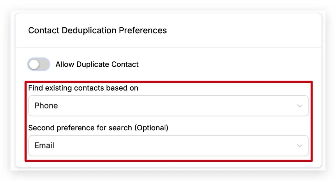This screenshot has height=181, width=336.
Task: Select the second preference search field
Action: pyautogui.click(x=168, y=146)
